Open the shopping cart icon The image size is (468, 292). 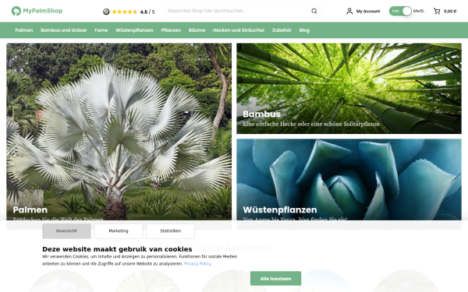437,12
